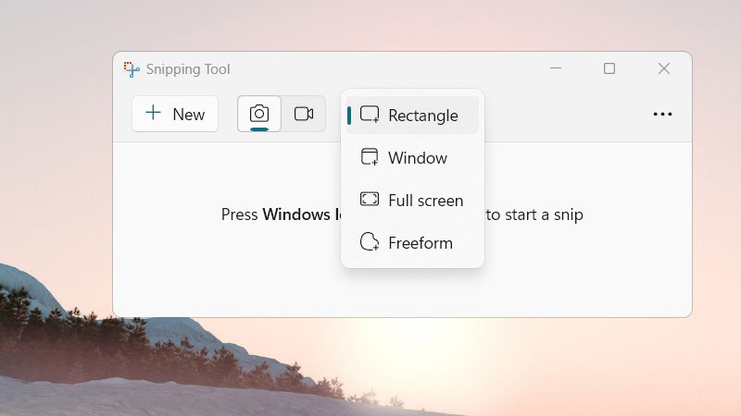741x416 pixels.
Task: Close the Snipping Tool window
Action: click(664, 68)
